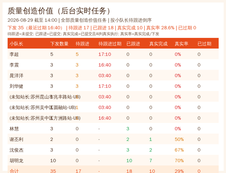Click 胡明龙's issued quantity 10
Screen dimensions: 226x173
[53, 161]
